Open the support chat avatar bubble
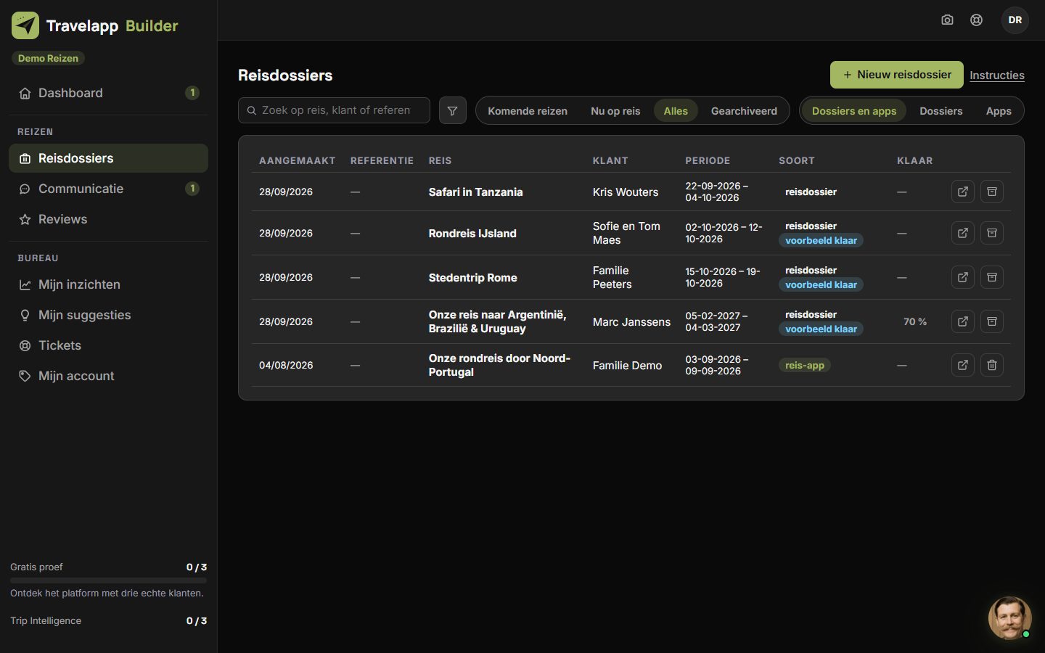Screen dimensions: 1045x653 pos(1010,618)
